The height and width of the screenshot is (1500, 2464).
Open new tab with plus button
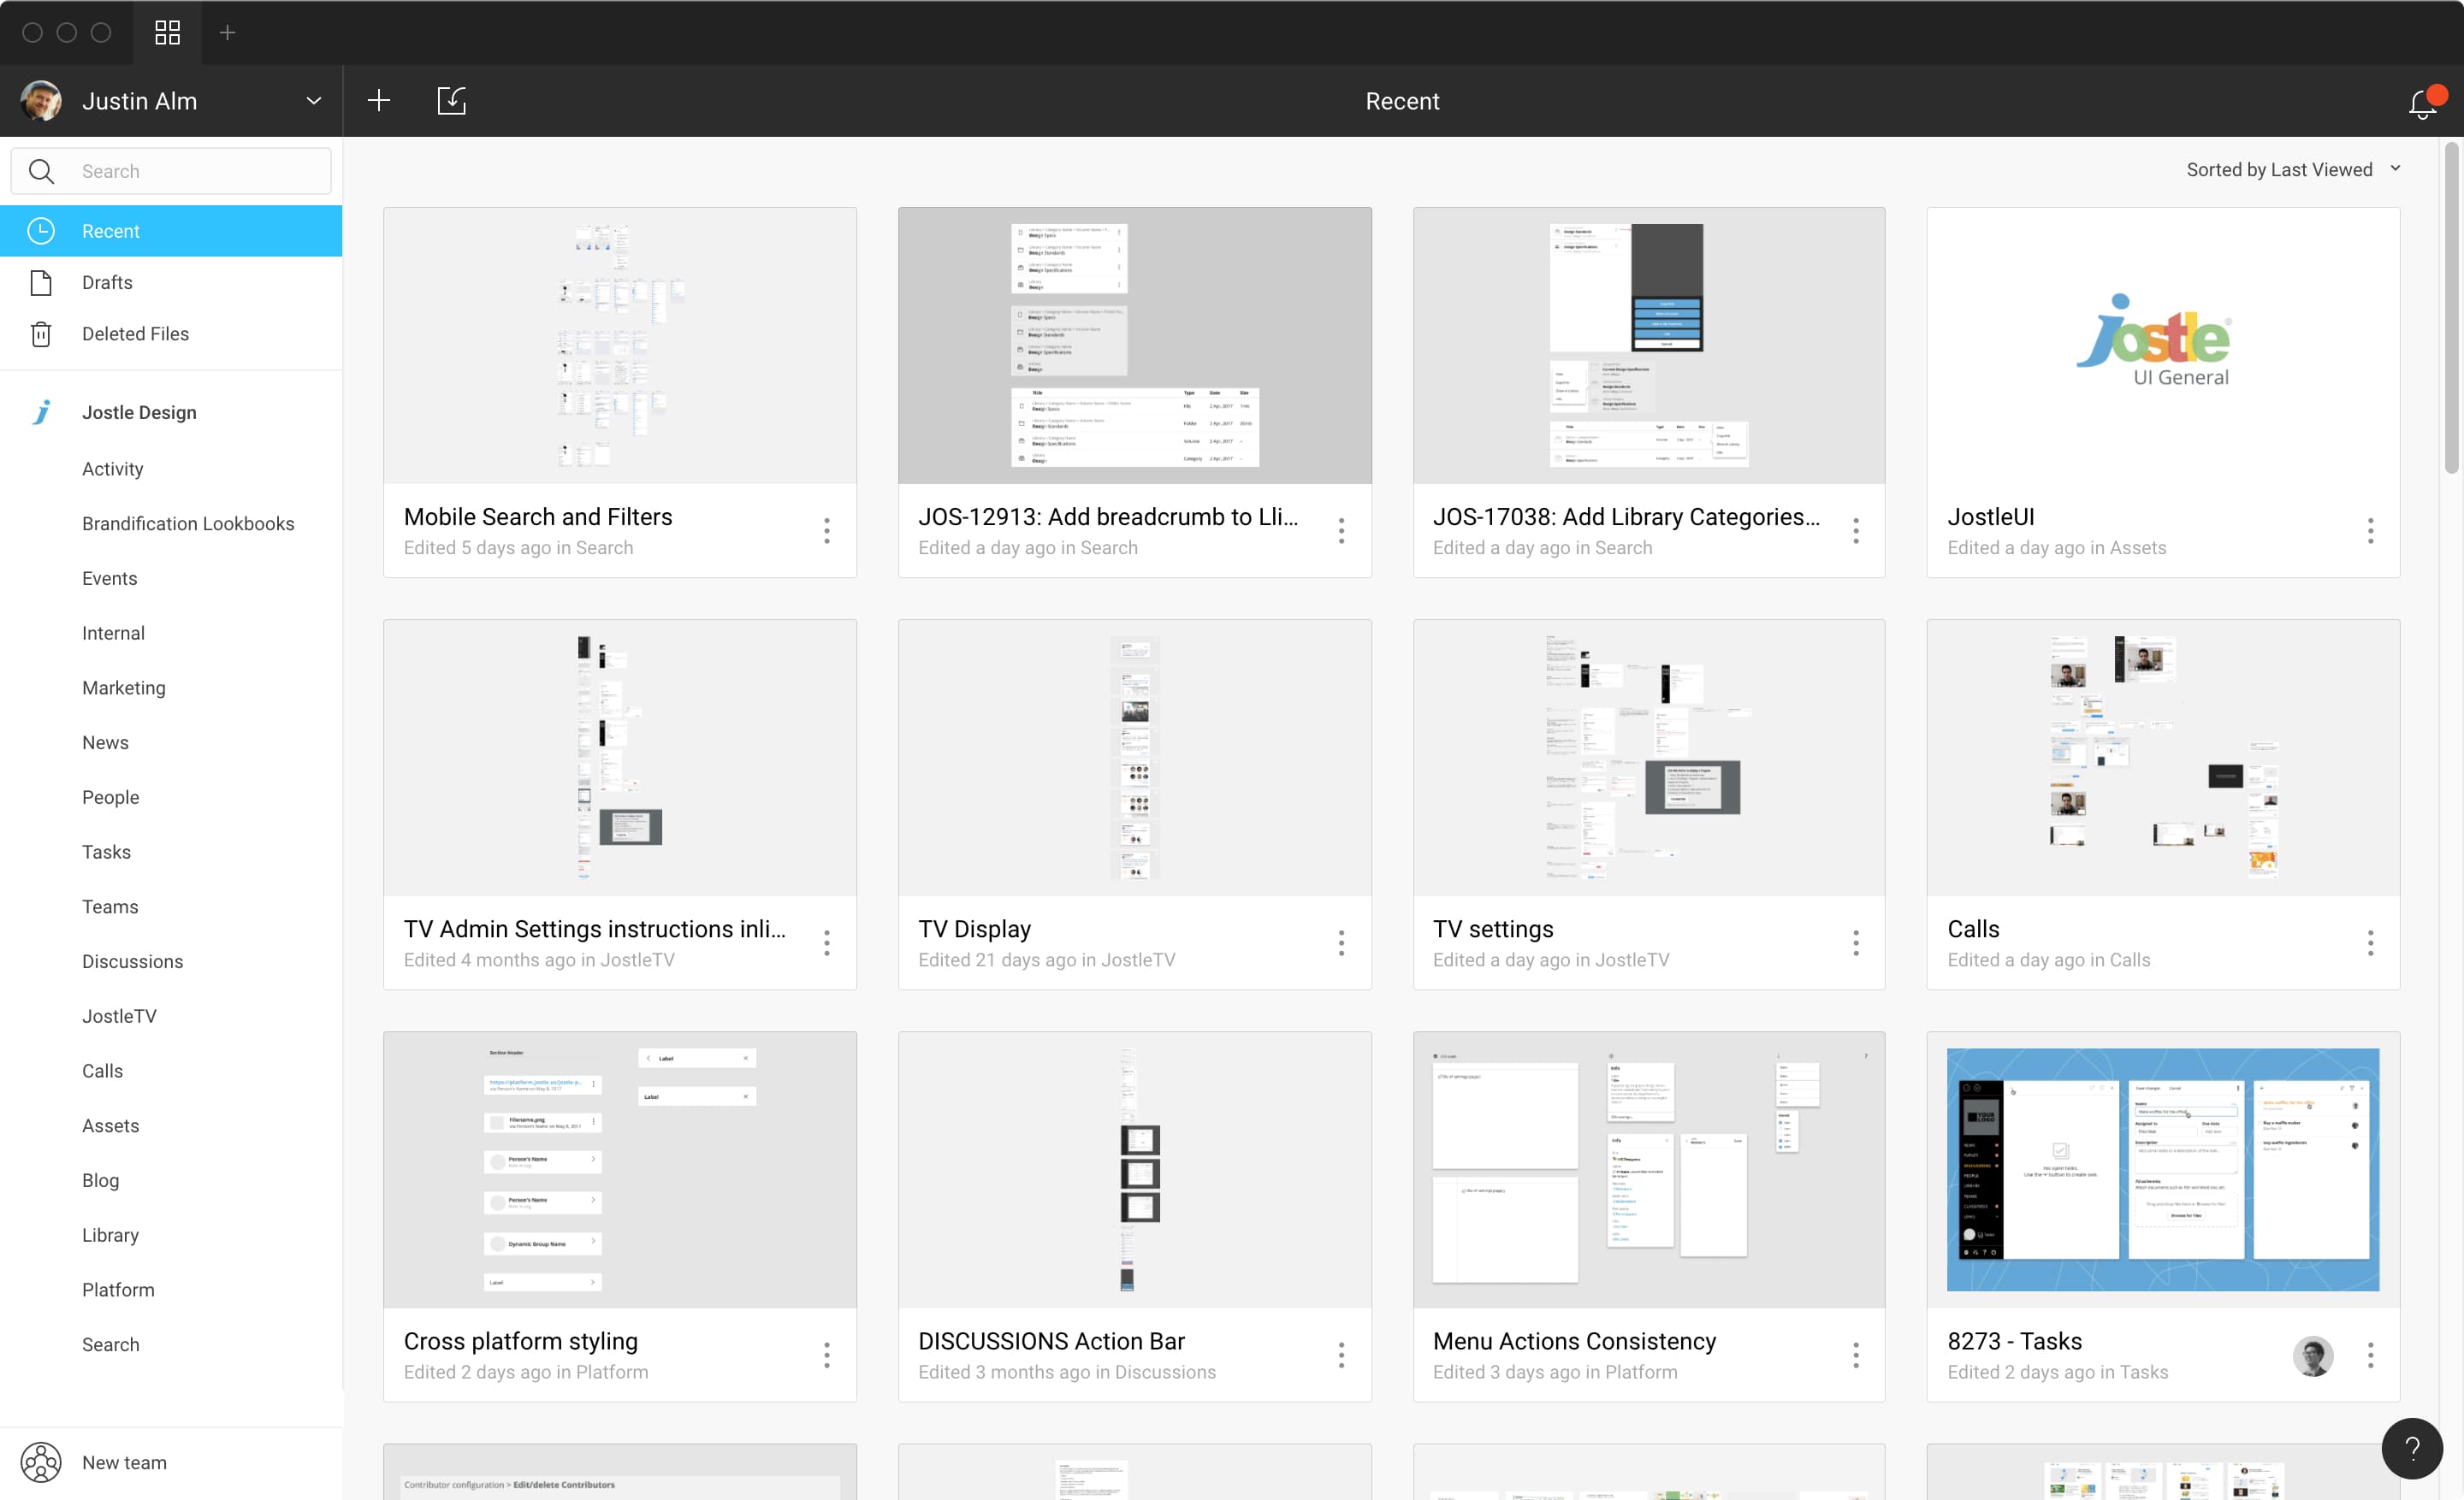click(227, 32)
